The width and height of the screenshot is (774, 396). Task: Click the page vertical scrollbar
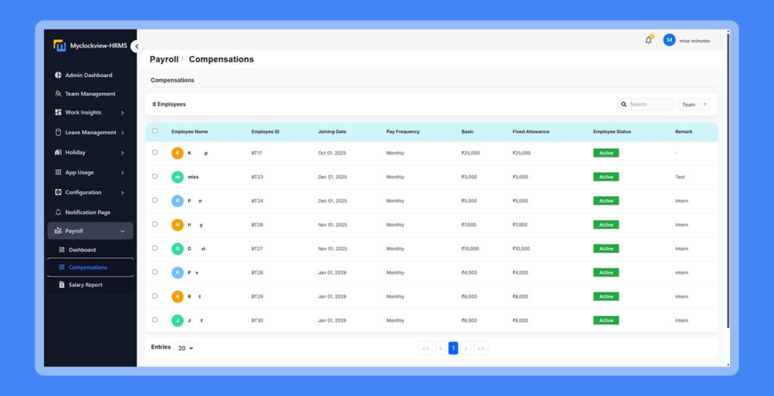[x=728, y=180]
